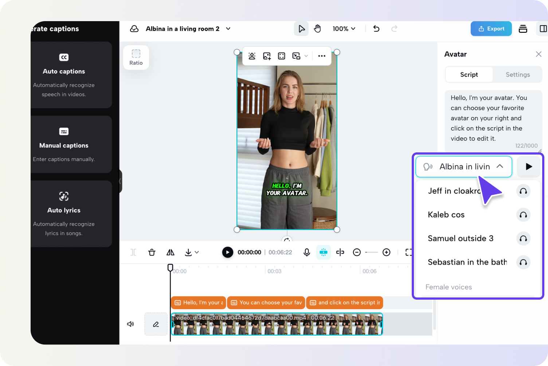The width and height of the screenshot is (548, 366).
Task: Click the Female voices section label
Action: tap(449, 287)
